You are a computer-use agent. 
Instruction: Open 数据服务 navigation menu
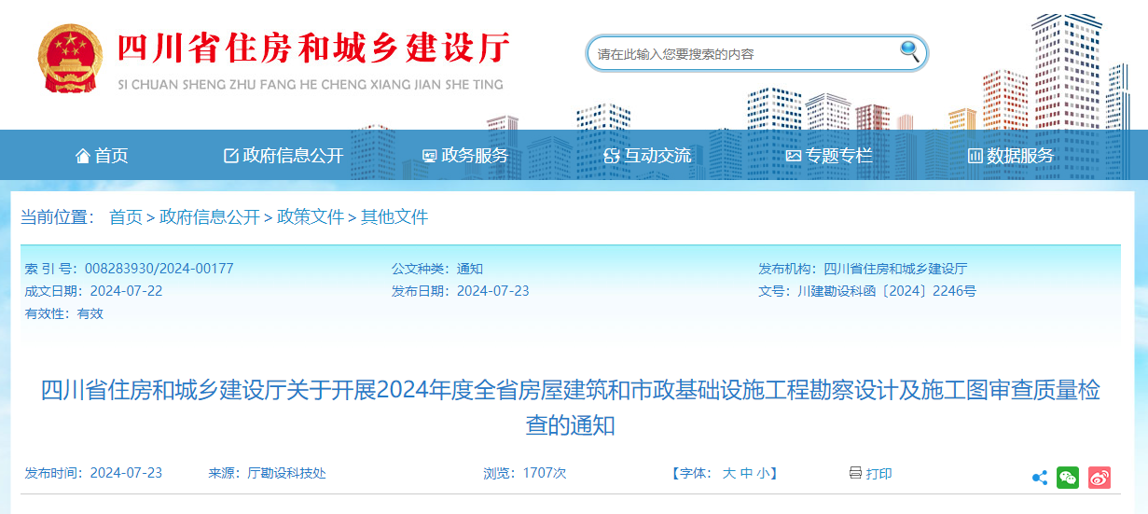1011,156
